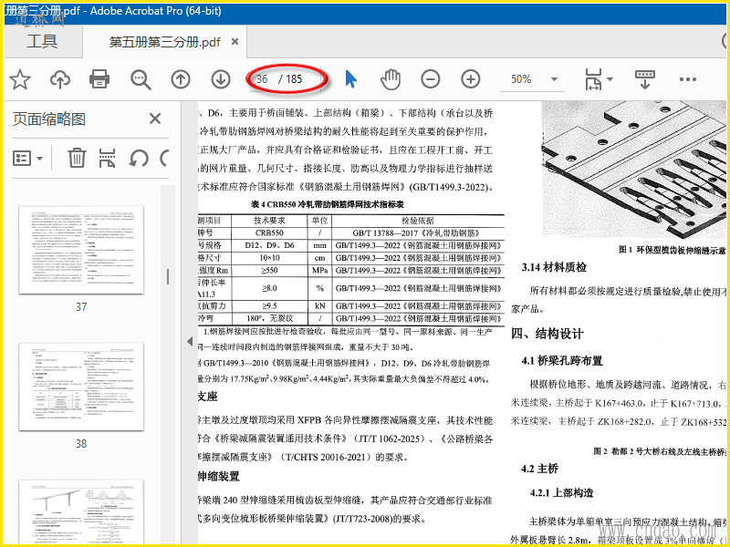This screenshot has height=547, width=730.
Task: Click table cell ≥8.0
Action: [269, 288]
